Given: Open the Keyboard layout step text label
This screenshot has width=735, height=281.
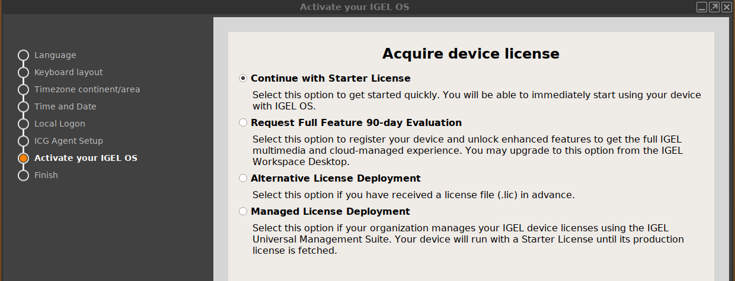Looking at the screenshot, I should 68,72.
